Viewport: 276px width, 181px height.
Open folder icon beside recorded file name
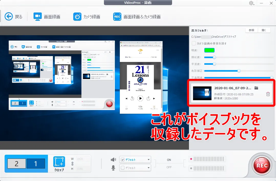point(256,88)
